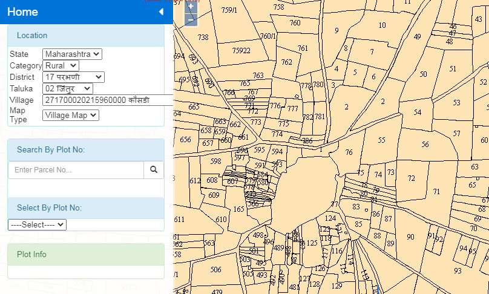Change Map Type dropdown from Village Map

click(x=70, y=115)
